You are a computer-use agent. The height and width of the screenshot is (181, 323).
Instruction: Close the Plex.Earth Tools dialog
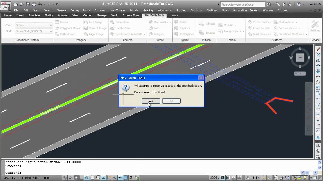[x=201, y=78]
